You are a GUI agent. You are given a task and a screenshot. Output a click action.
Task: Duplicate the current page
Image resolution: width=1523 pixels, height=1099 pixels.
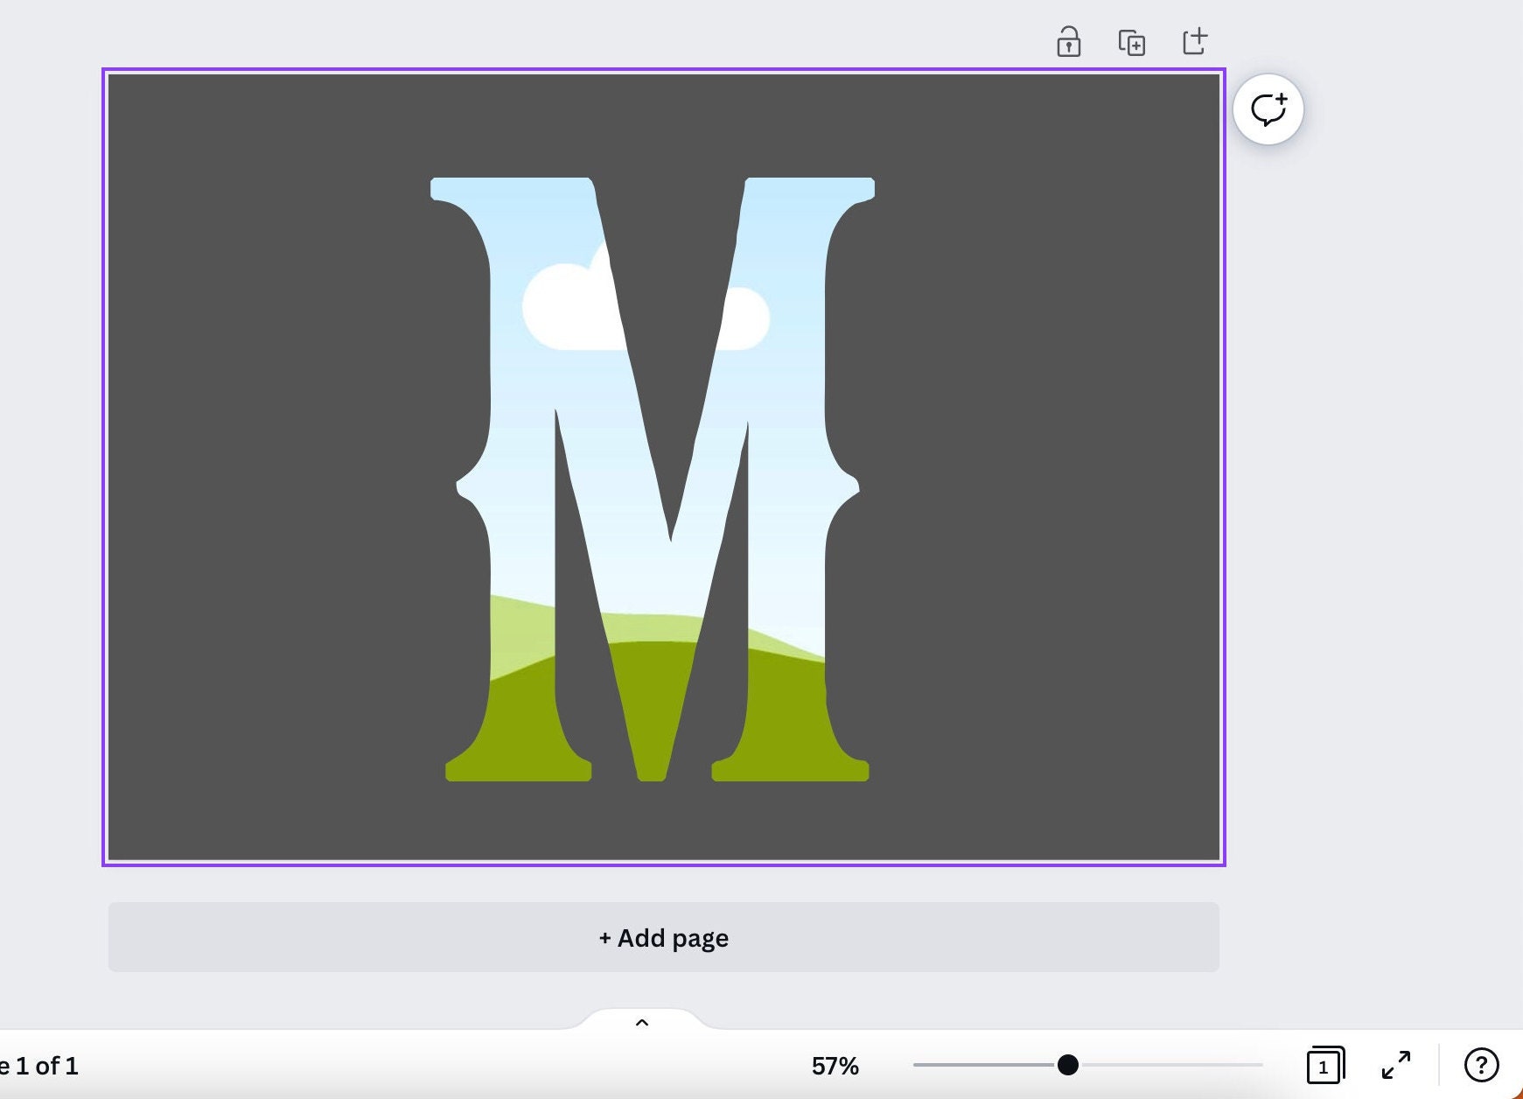tap(1132, 41)
